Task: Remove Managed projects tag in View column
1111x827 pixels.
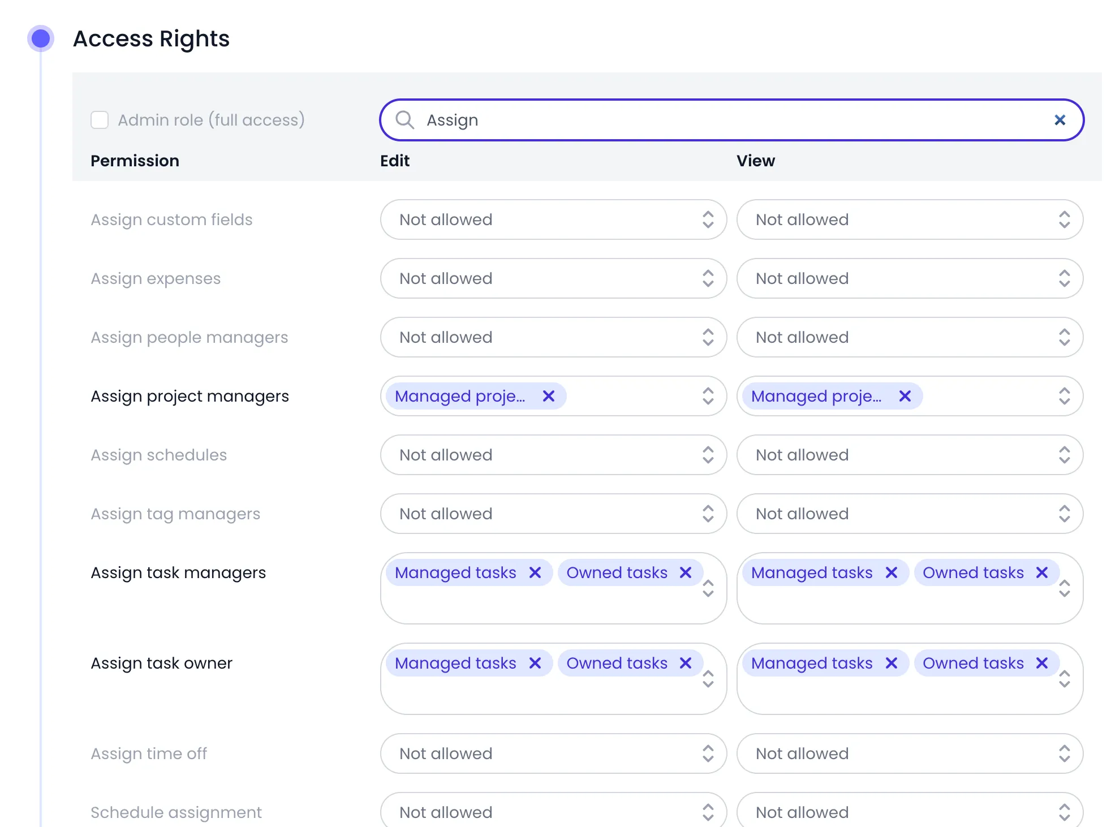Action: 905,396
